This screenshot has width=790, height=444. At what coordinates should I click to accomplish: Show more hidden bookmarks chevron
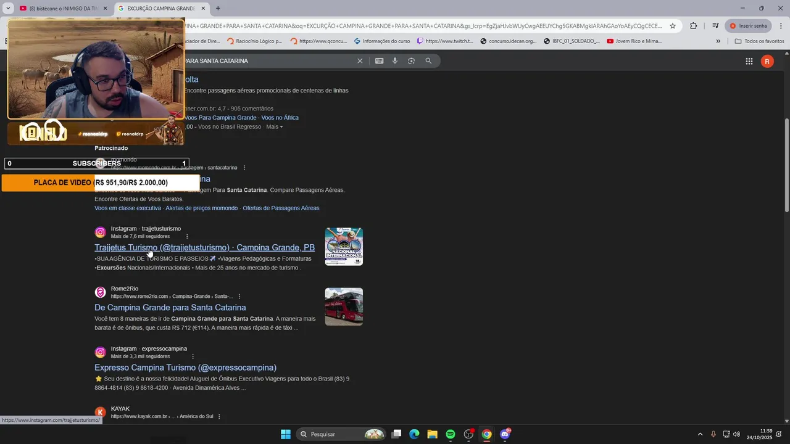click(718, 41)
